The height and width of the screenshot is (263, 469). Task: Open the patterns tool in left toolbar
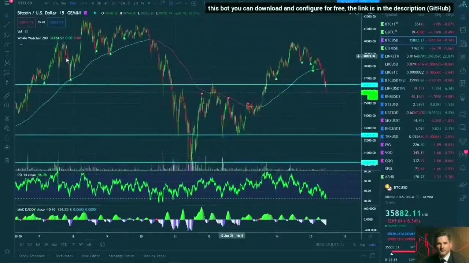[x=7, y=63]
